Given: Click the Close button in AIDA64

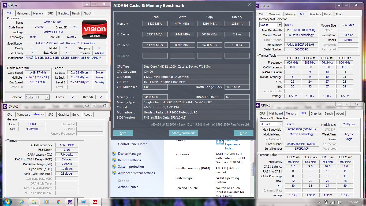Looking at the screenshot, I should tap(244, 133).
